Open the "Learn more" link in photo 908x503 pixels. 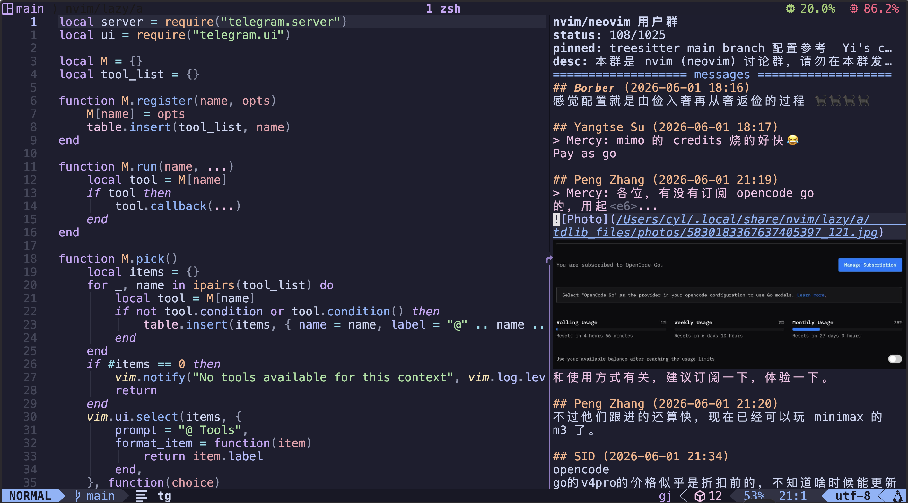[810, 295]
